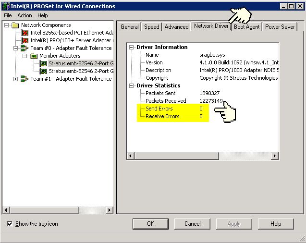
Task: Click the Help button at bottom
Action: [x=276, y=224]
